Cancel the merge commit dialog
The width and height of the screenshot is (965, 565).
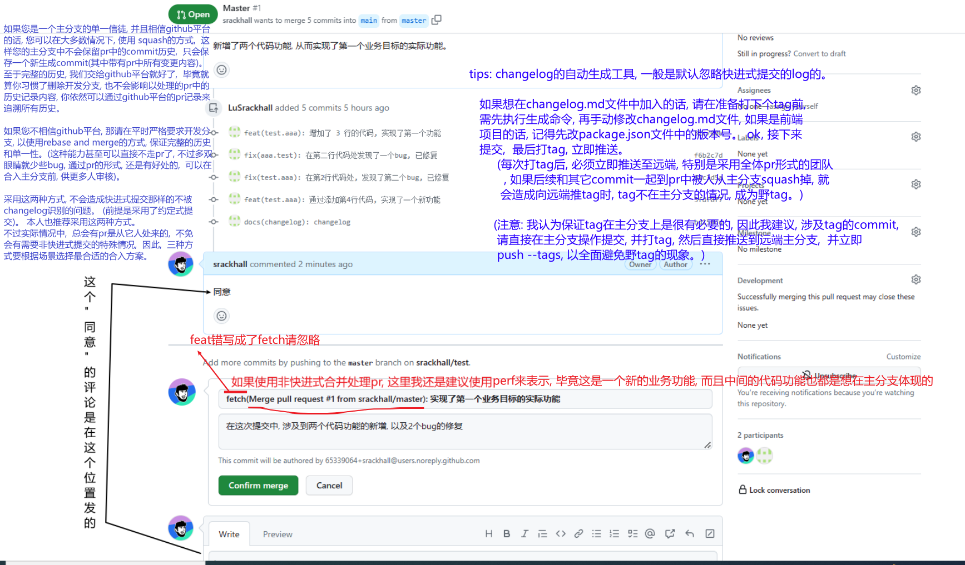329,486
